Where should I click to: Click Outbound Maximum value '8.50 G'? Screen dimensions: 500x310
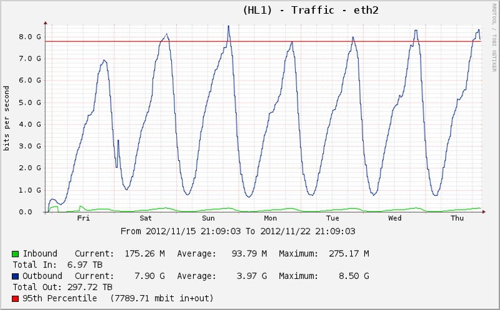tap(354, 276)
